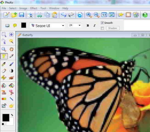Open the Image menu
The height and width of the screenshot is (132, 150).
coord(23,8)
